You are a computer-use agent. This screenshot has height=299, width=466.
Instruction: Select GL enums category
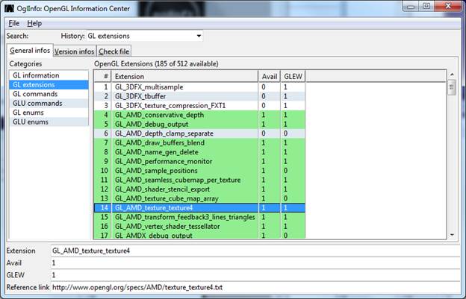29,112
